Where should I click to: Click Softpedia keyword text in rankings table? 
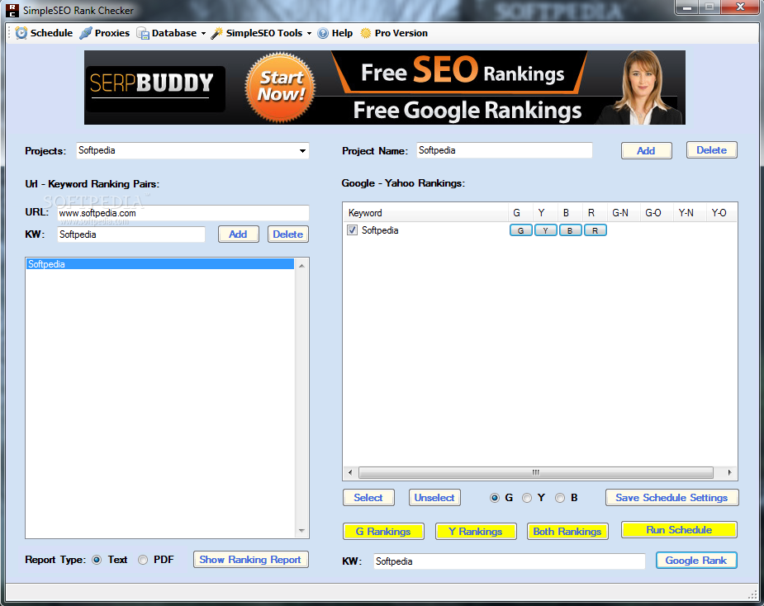380,230
